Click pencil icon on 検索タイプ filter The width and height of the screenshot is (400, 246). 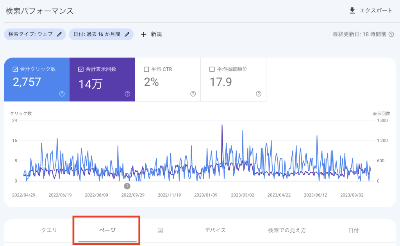pos(59,34)
